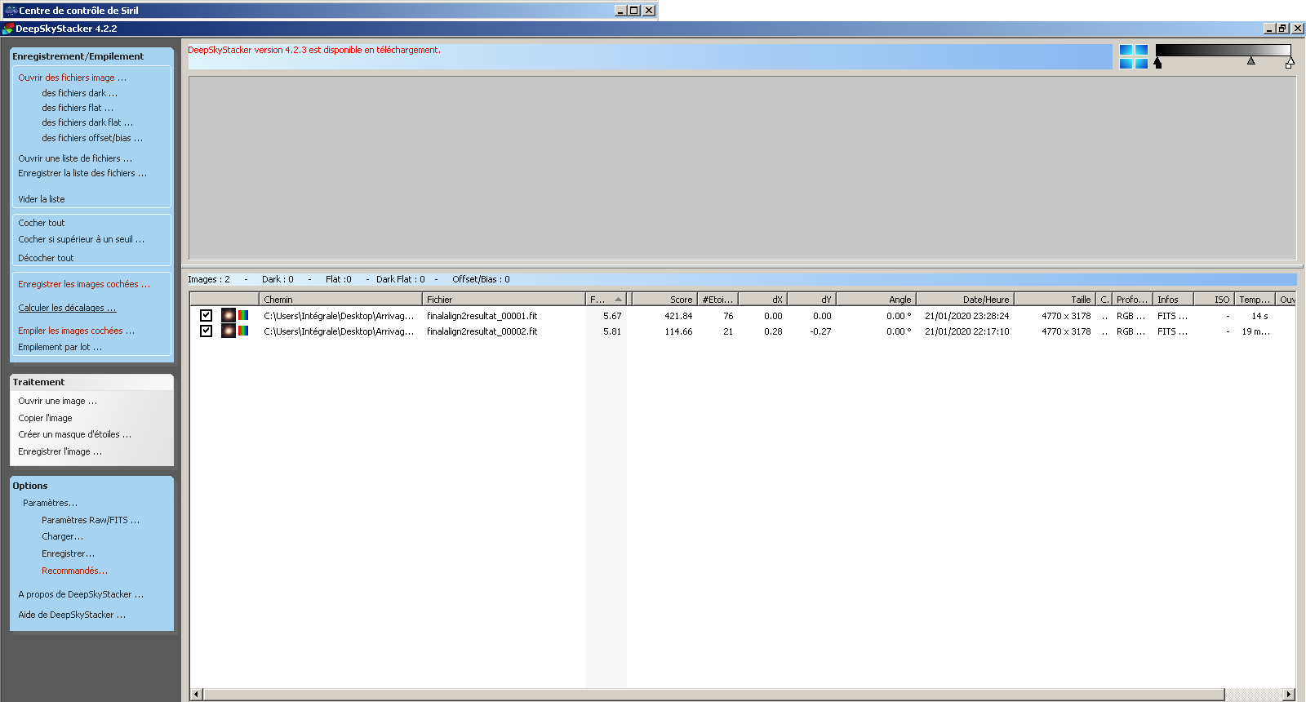
Task: Sort by the dY column header
Action: click(811, 300)
